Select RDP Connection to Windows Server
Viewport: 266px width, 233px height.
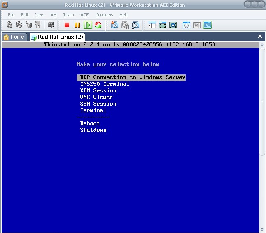131,77
